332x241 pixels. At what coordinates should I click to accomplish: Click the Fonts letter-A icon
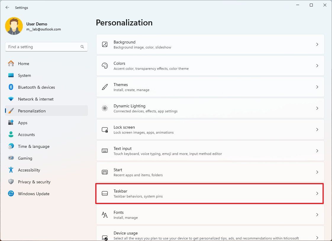pos(105,214)
